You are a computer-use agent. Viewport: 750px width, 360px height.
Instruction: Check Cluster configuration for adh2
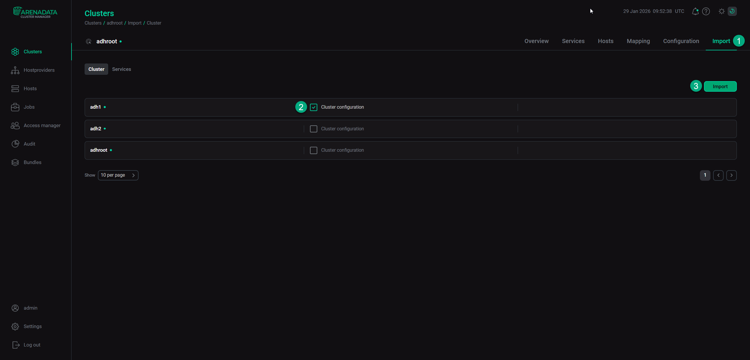[x=313, y=129]
